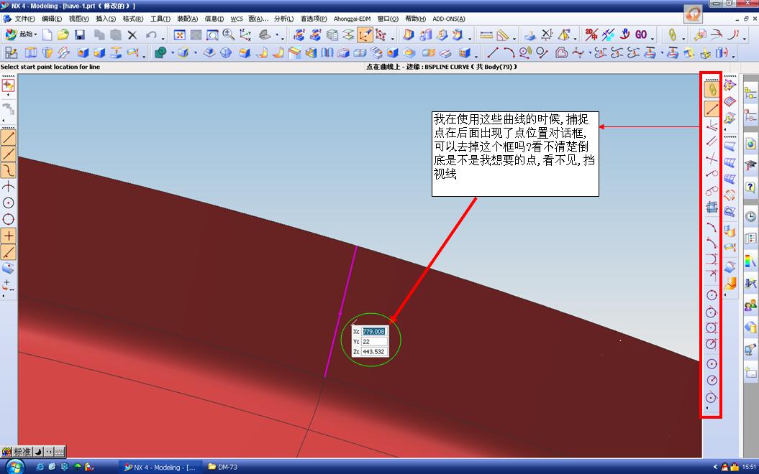Expand hidden tray icons chevron
Image resolution: width=759 pixels, height=474 pixels.
click(x=715, y=468)
